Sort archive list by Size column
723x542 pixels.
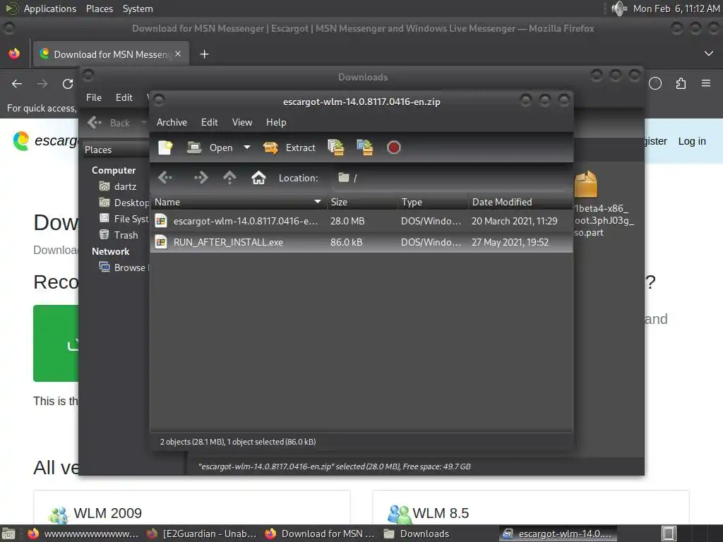[x=362, y=202]
